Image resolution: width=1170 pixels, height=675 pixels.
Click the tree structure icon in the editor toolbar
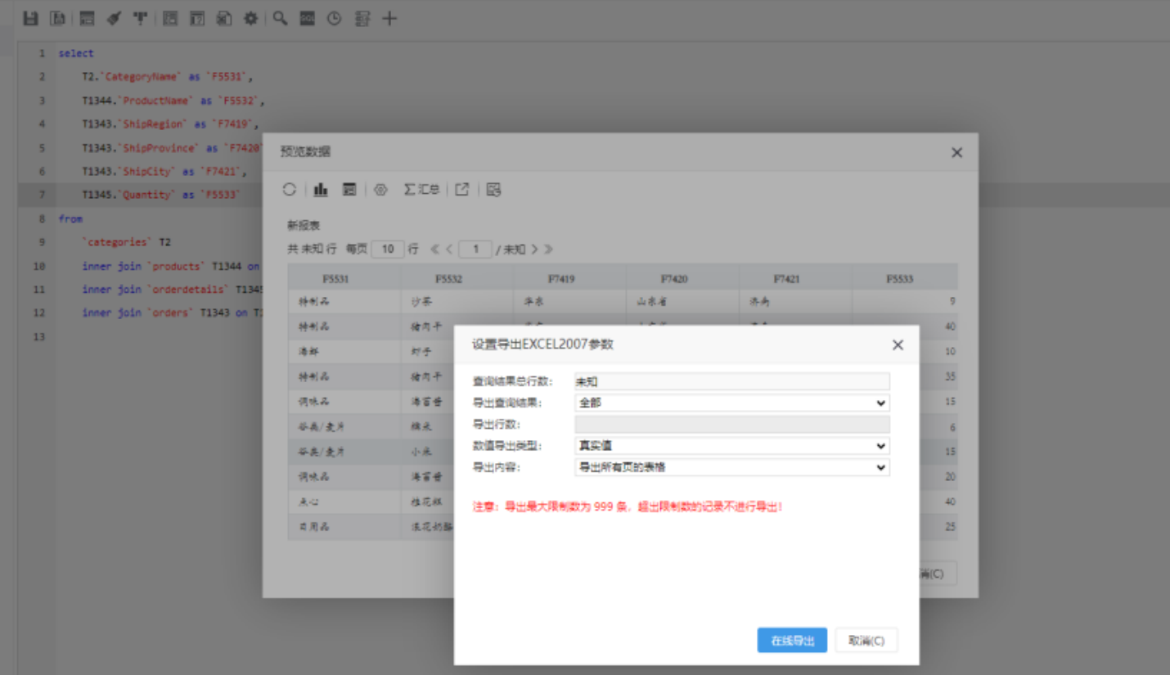coord(141,18)
